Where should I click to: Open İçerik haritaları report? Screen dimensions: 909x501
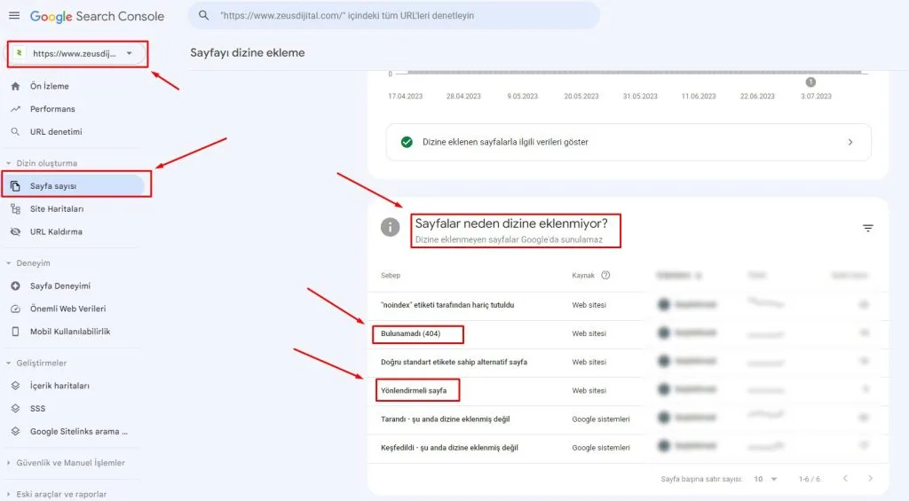coord(59,386)
